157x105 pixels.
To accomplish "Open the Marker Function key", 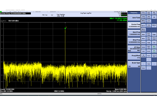I will click(143, 30).
